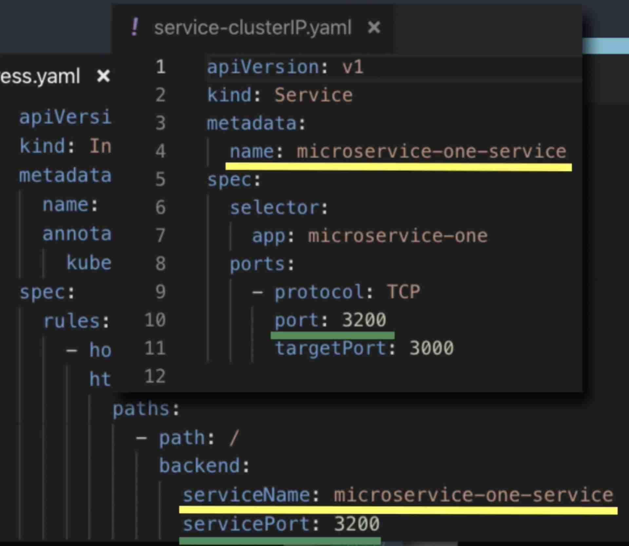Click the 'kube' annotation entry in ingress file
The image size is (629, 546).
[89, 263]
